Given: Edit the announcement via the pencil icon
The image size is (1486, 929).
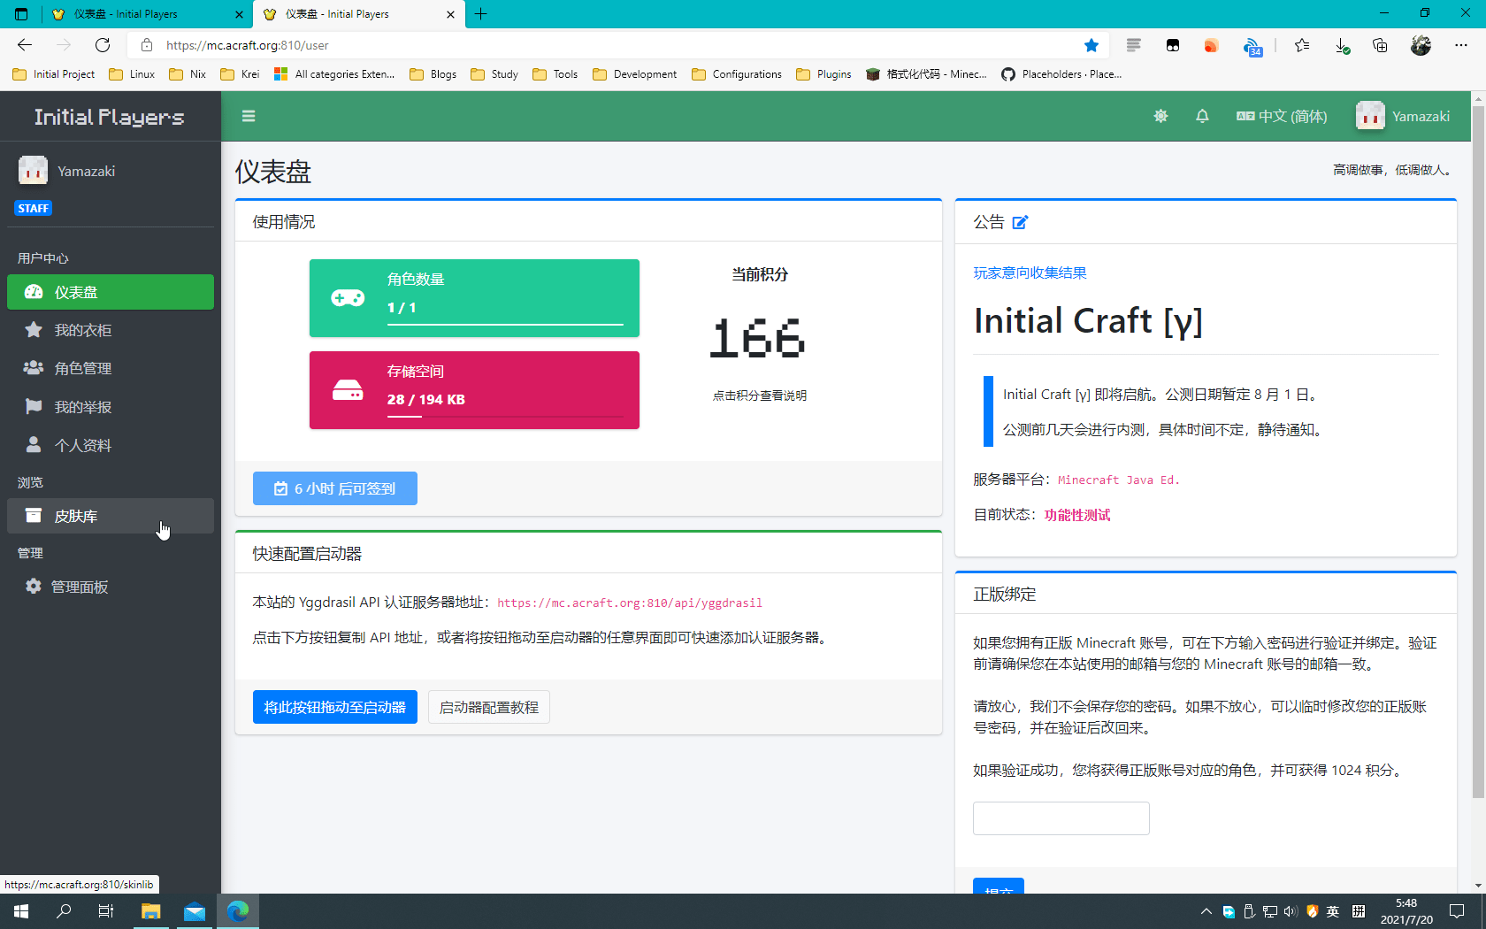Looking at the screenshot, I should [1022, 222].
